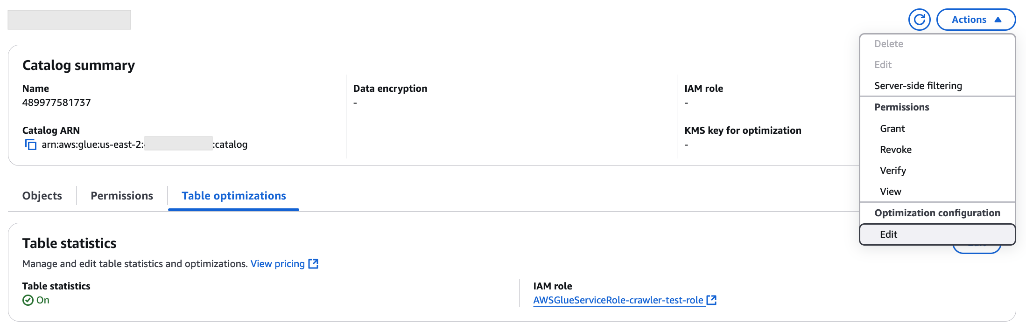
Task: Open the Permissions tab
Action: (x=122, y=195)
